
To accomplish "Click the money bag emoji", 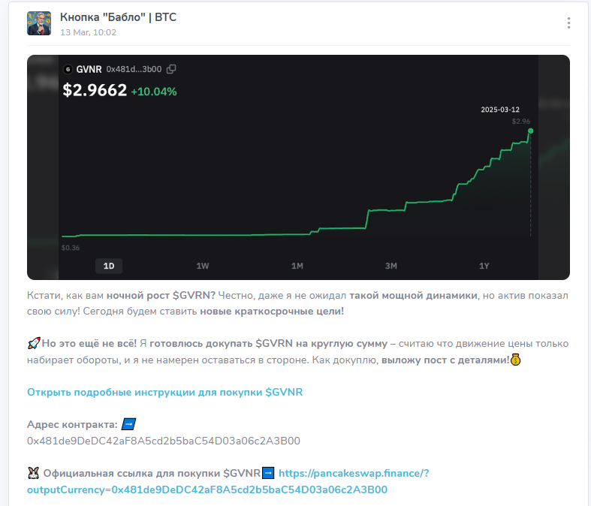I will coord(516,360).
